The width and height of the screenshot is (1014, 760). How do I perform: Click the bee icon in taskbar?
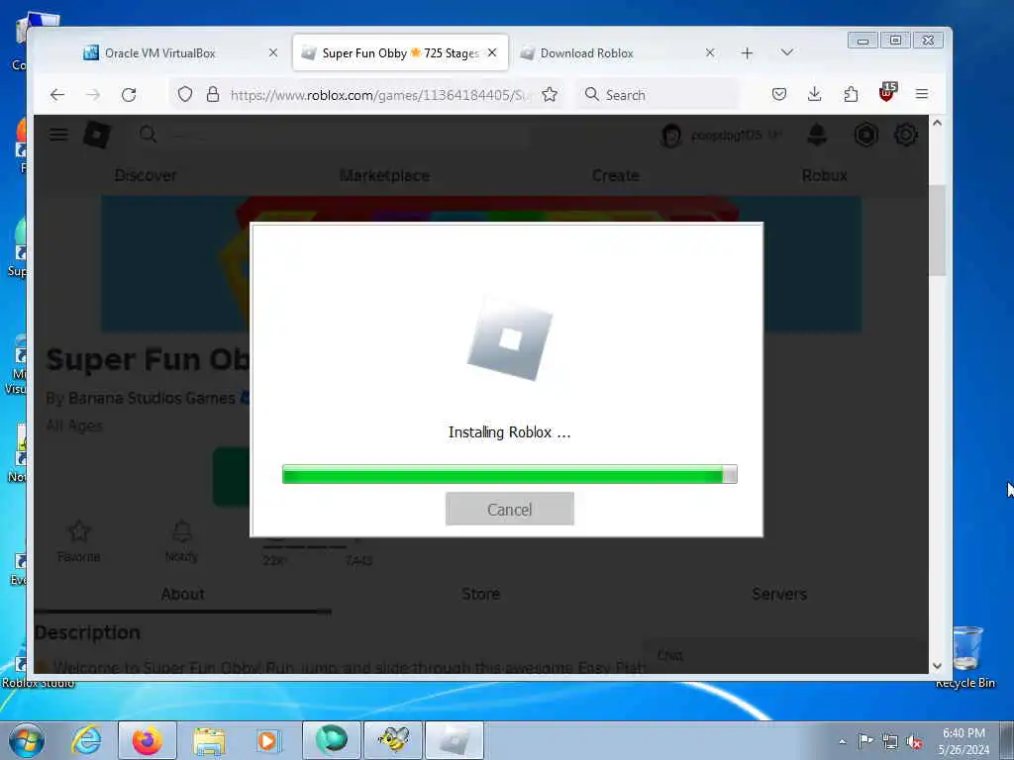point(393,740)
